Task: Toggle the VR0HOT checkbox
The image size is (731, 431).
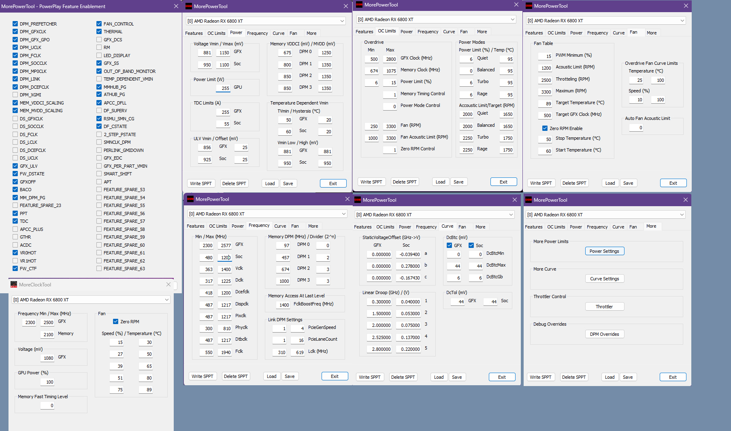Action: [x=15, y=252]
